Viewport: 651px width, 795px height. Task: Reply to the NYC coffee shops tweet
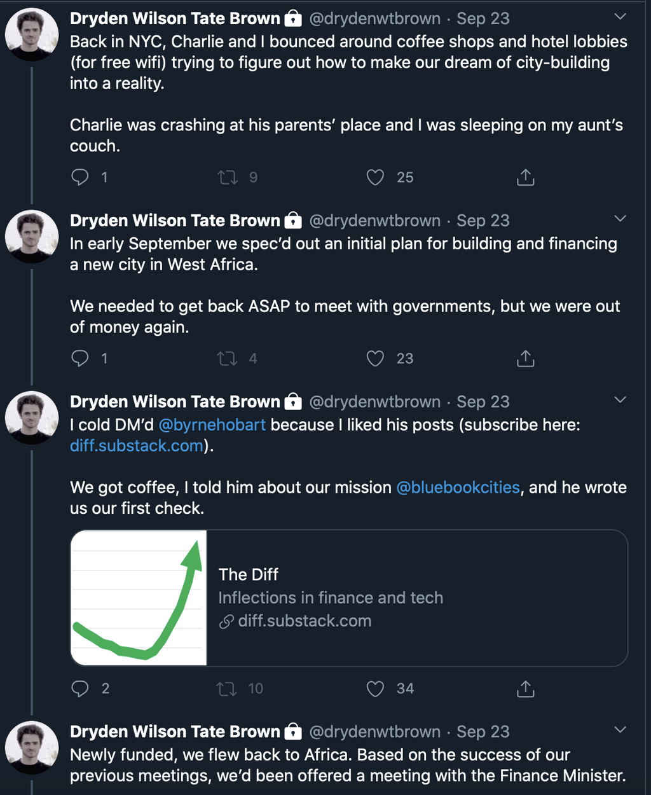[x=80, y=177]
